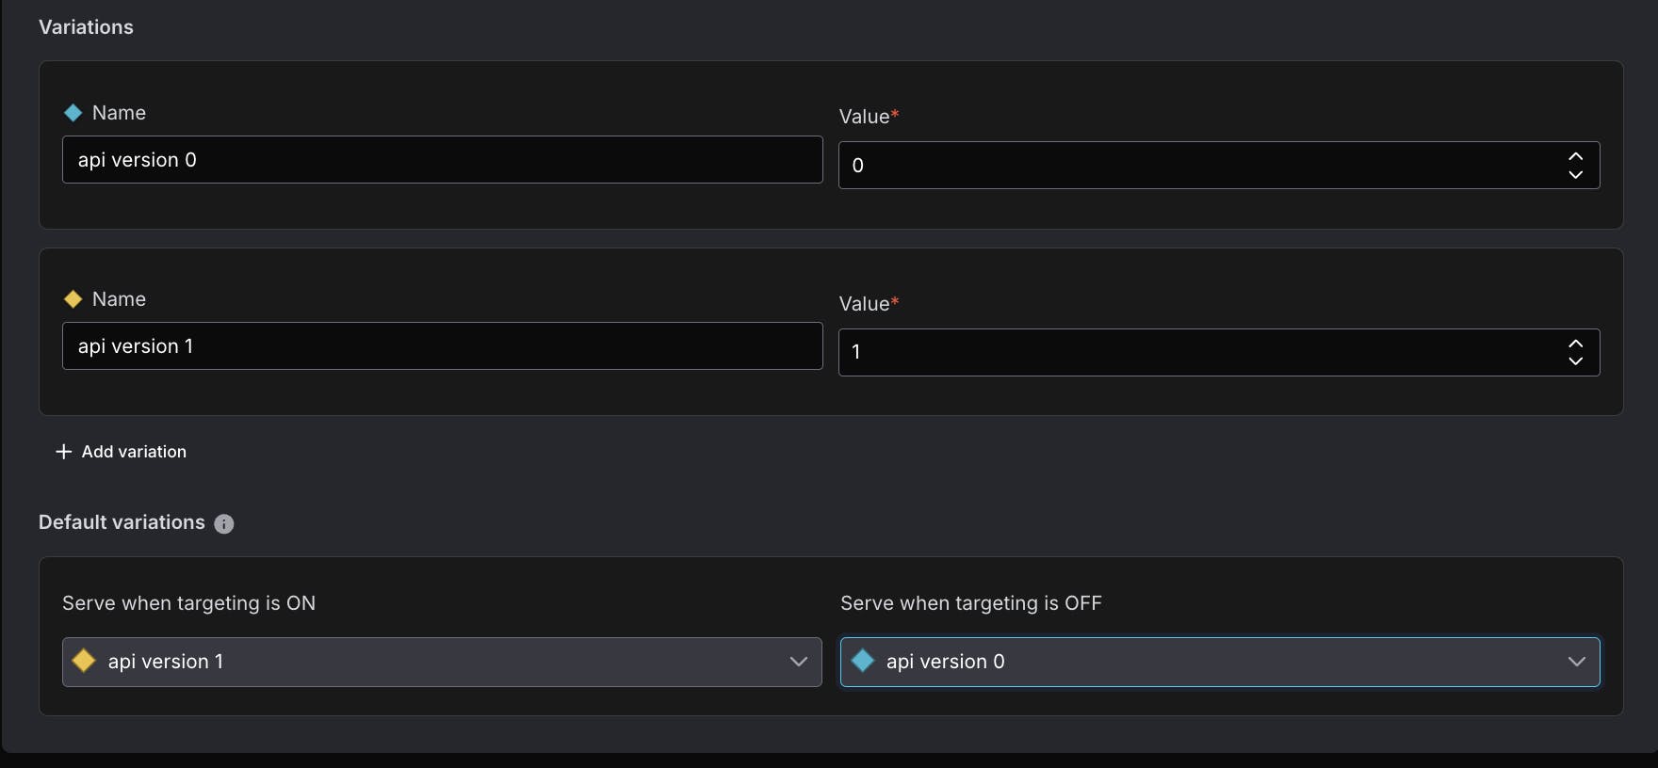This screenshot has width=1658, height=768.
Task: Click the plus icon for Add variation
Action: point(64,452)
